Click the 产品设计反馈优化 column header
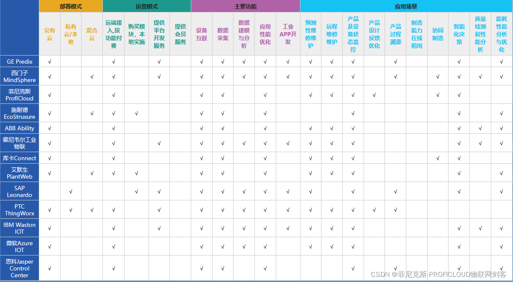Screen dimensions: 513x282 click(x=374, y=34)
